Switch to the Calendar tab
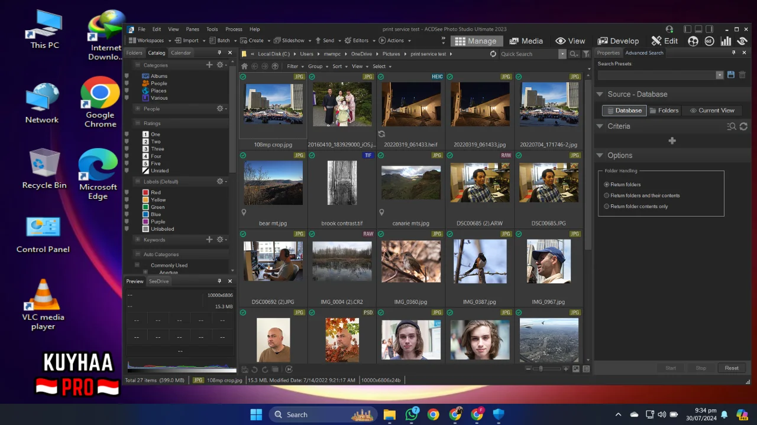The image size is (757, 425). coord(181,53)
